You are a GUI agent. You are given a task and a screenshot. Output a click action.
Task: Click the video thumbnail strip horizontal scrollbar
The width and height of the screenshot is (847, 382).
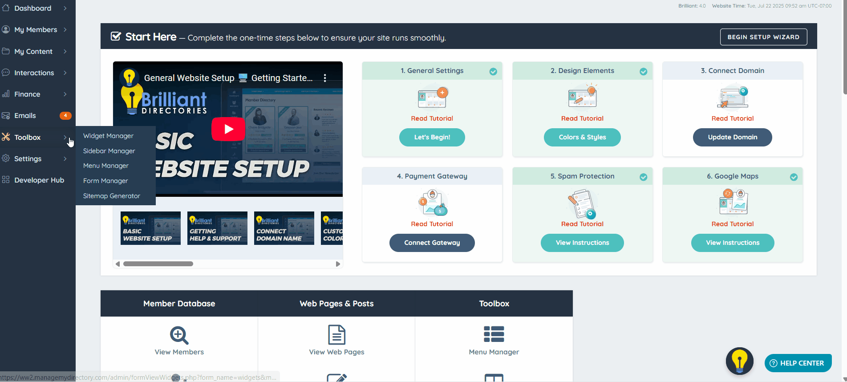[x=158, y=264]
